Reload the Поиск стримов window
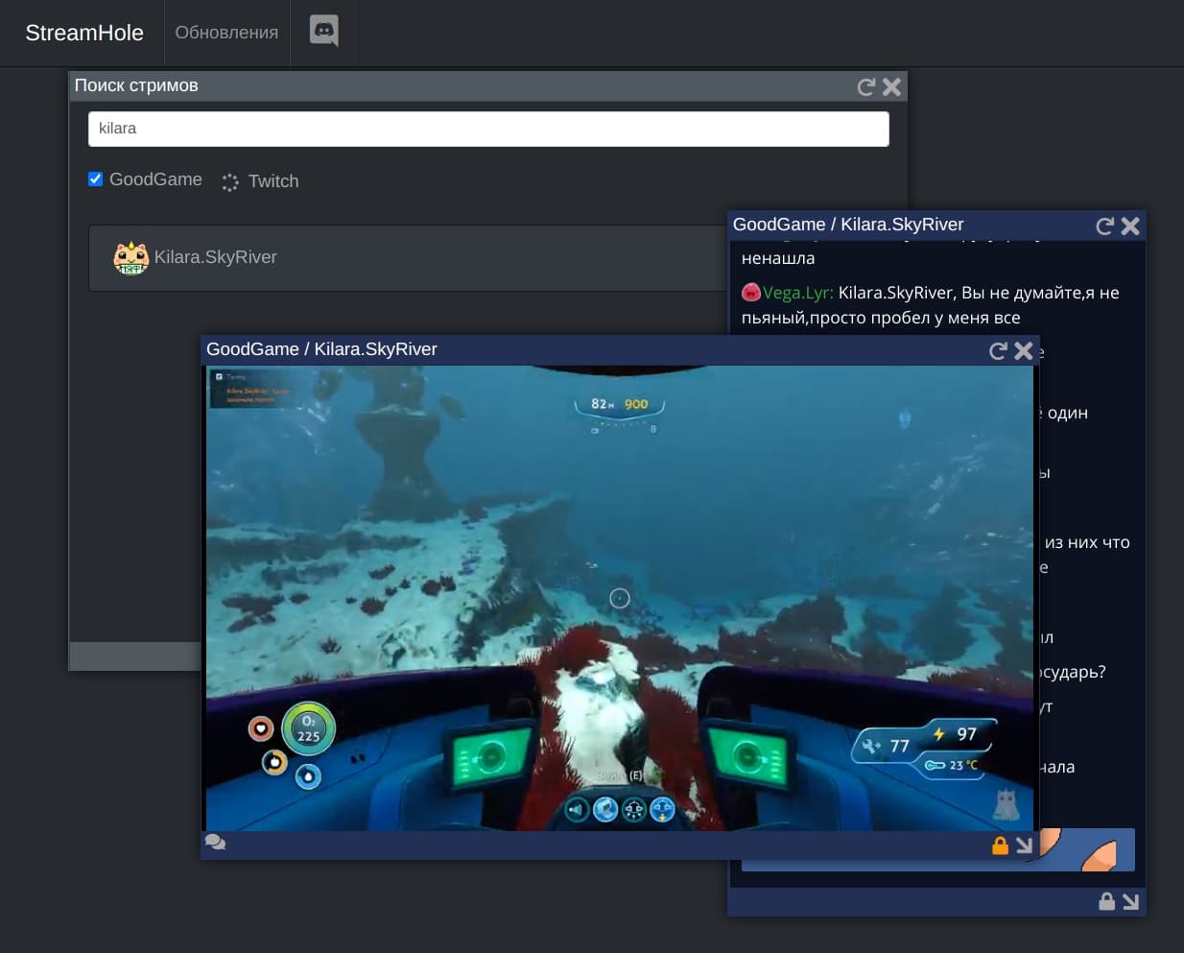The width and height of the screenshot is (1184, 953). click(x=866, y=87)
